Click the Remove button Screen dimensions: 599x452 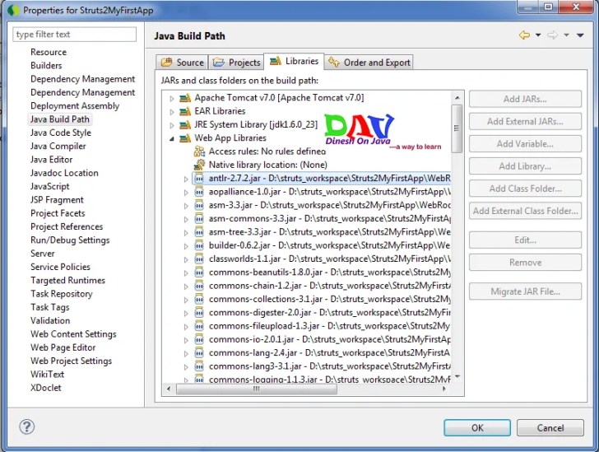tap(525, 263)
